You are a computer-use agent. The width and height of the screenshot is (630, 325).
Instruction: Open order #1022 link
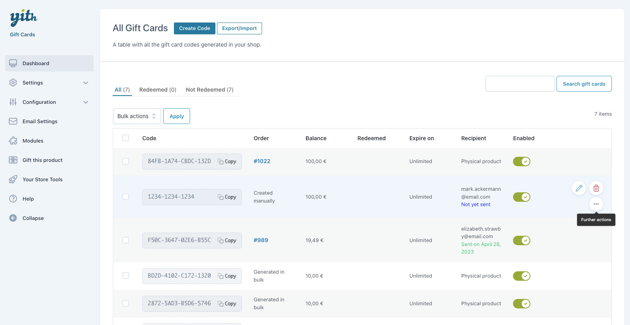point(262,161)
